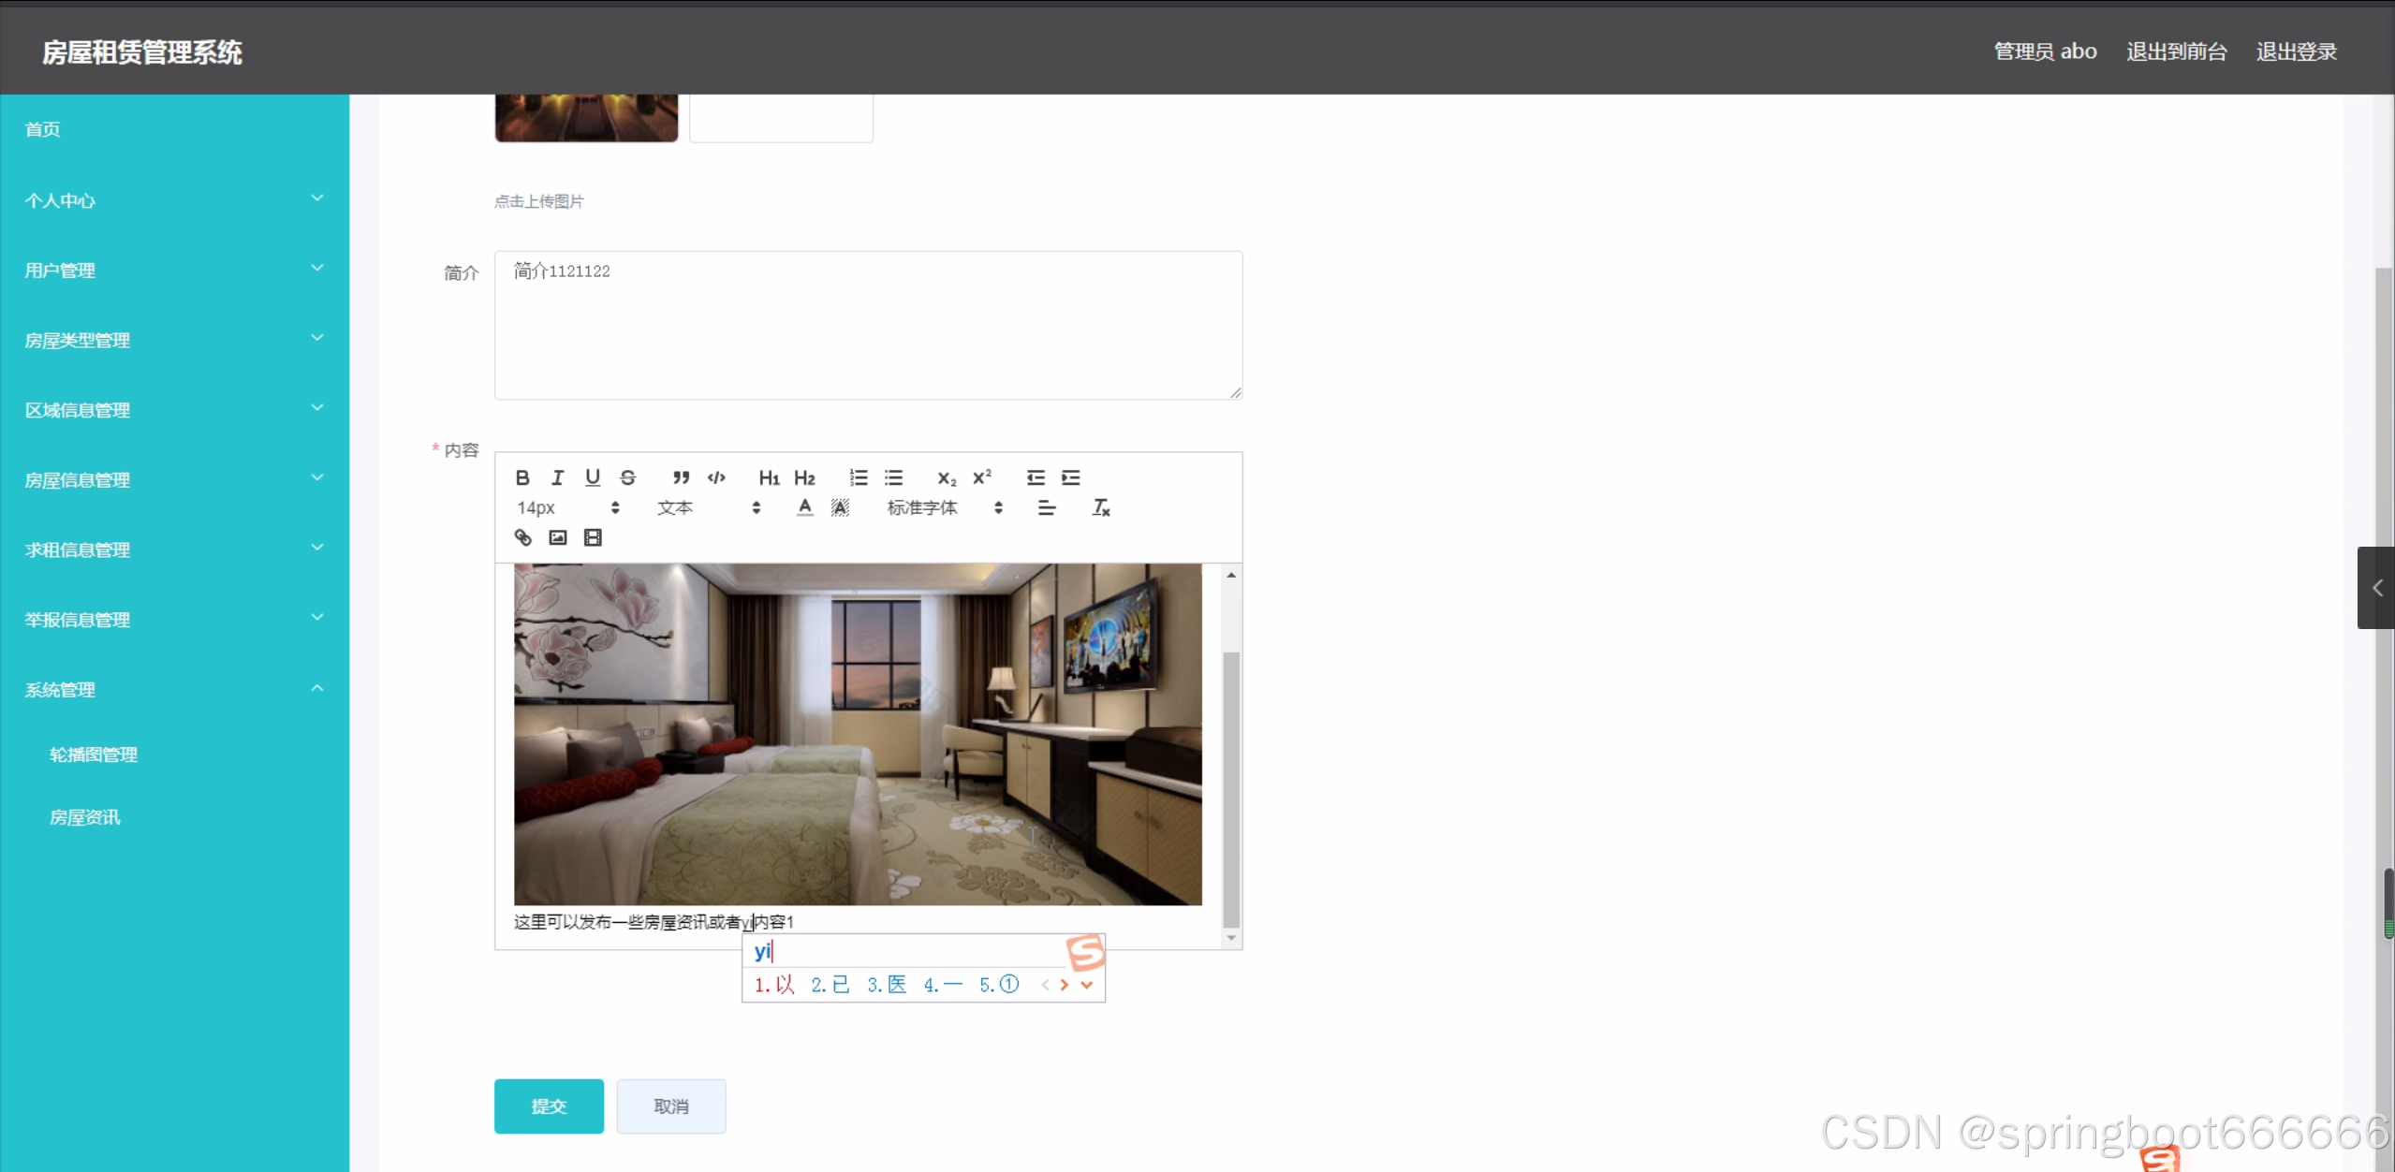Toggle italic formatting in editor
Viewport: 2395px width, 1172px height.
click(557, 477)
